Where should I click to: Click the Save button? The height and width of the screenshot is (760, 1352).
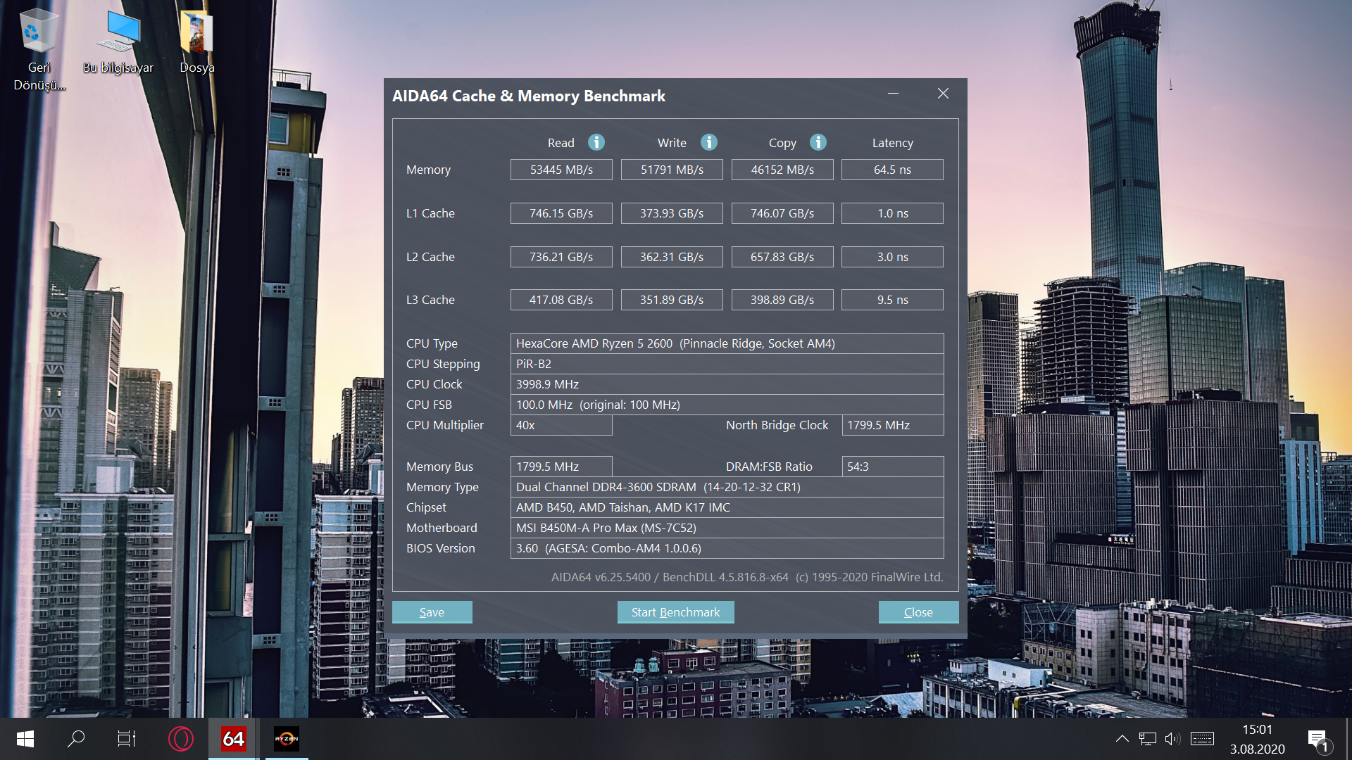[x=432, y=612]
